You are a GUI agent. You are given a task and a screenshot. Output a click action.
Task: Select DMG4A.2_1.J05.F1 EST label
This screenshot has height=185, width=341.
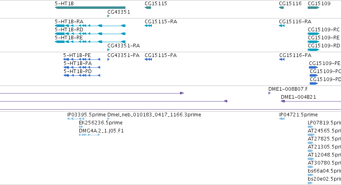(101, 131)
